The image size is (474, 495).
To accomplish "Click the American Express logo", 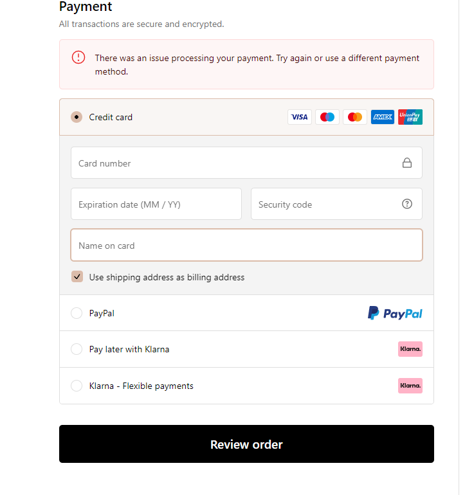I will click(x=383, y=117).
